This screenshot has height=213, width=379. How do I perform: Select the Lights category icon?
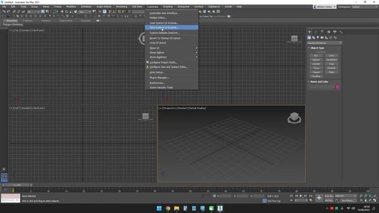click(x=318, y=37)
